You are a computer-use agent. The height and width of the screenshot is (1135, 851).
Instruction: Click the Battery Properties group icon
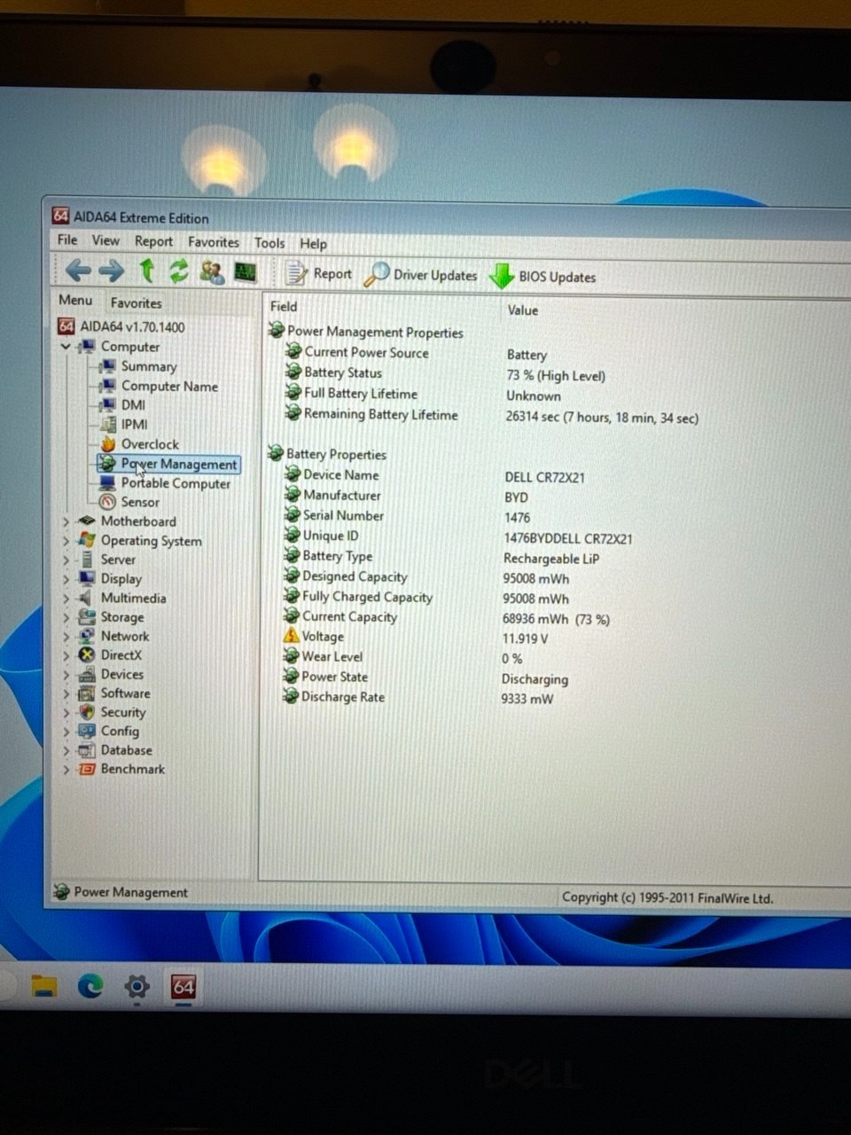(x=276, y=453)
